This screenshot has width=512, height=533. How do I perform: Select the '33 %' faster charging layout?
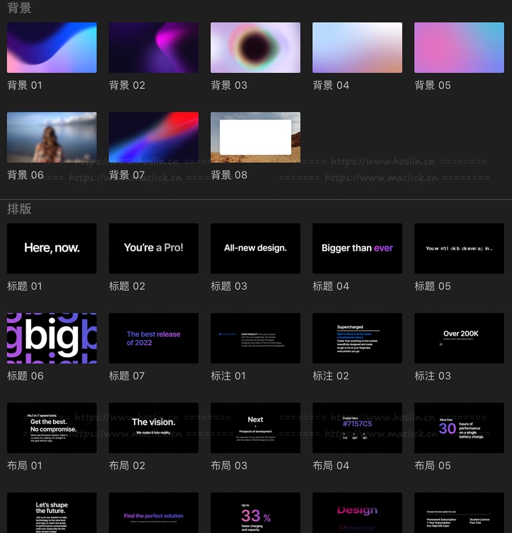click(x=255, y=513)
